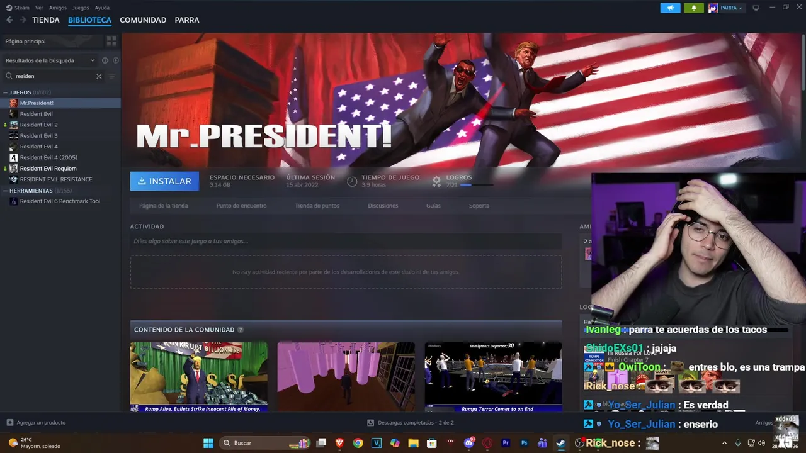The height and width of the screenshot is (453, 806).
Task: Open the announcements megaphone button
Action: click(x=670, y=8)
